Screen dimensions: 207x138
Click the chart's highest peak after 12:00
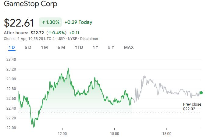68,68
